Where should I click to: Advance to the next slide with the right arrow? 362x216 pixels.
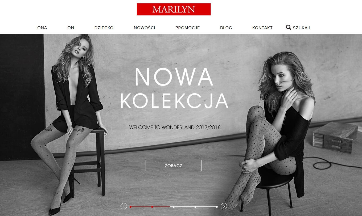click(224, 206)
